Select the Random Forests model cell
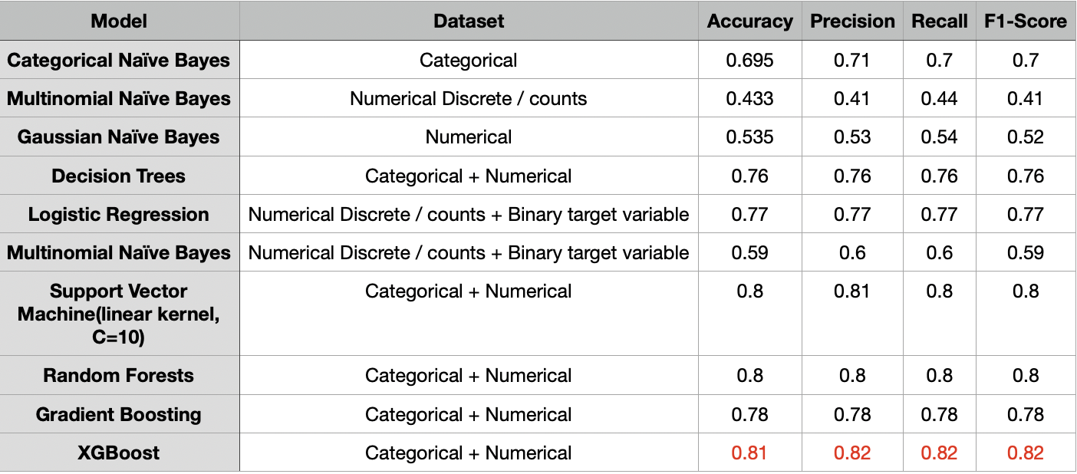 click(119, 376)
